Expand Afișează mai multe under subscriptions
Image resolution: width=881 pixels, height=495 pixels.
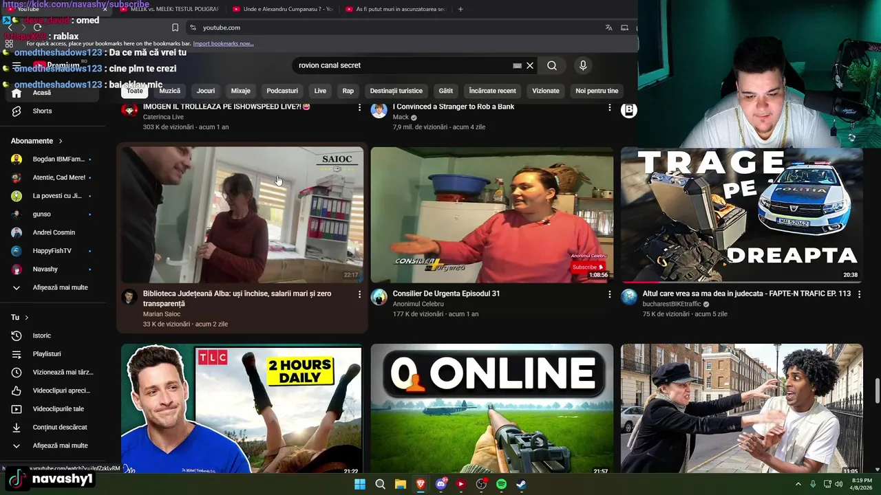(x=53, y=287)
